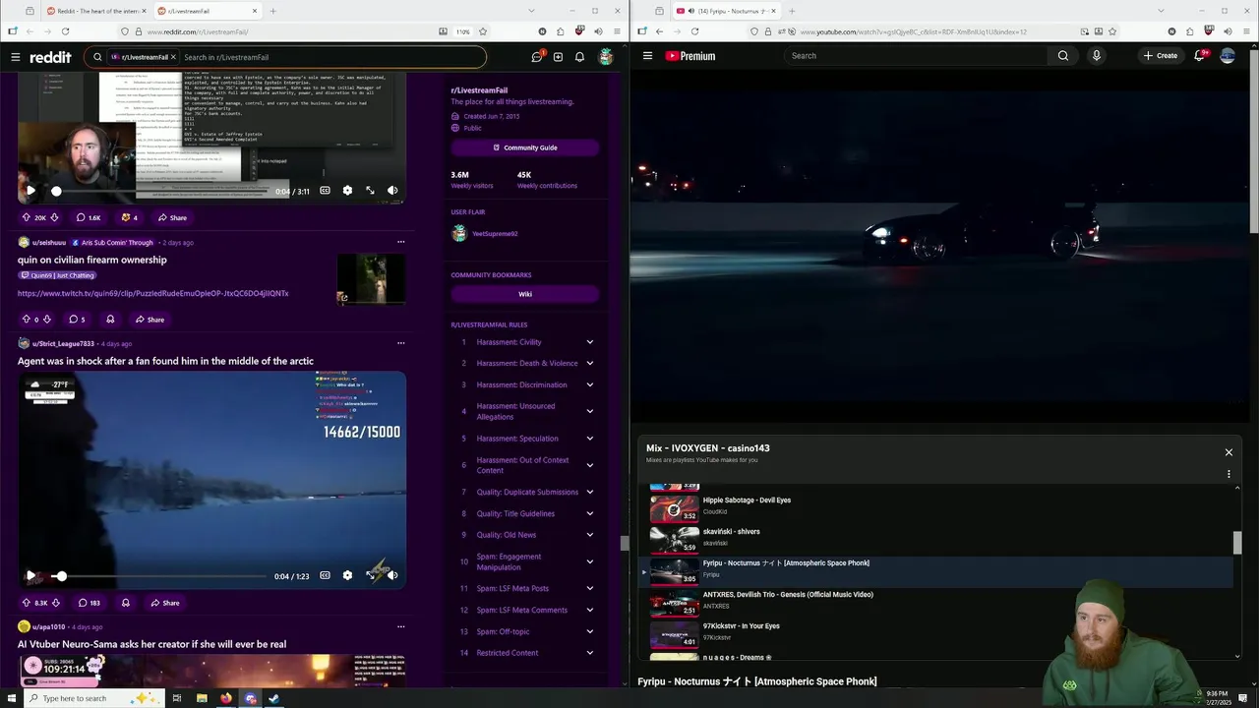1259x708 pixels.
Task: Open settings on the Agent arctic video
Action: 347,576
